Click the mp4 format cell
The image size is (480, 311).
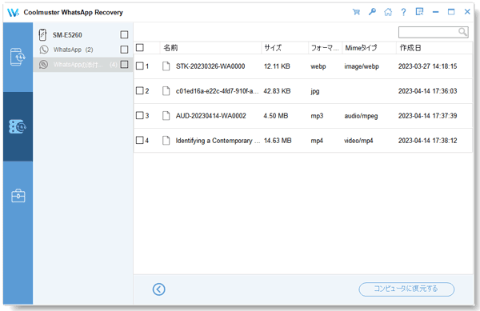pyautogui.click(x=317, y=141)
